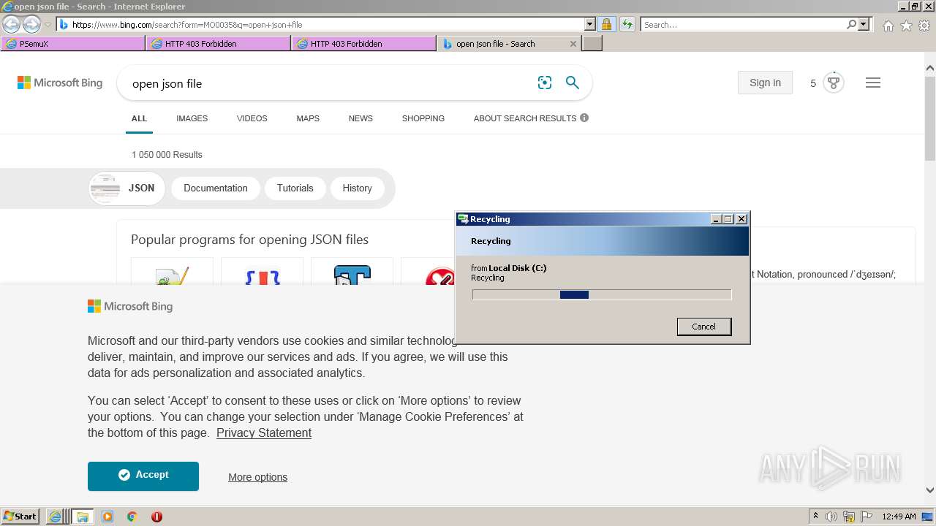The height and width of the screenshot is (526, 936).
Task: Open the IE Home icon
Action: coord(888,26)
